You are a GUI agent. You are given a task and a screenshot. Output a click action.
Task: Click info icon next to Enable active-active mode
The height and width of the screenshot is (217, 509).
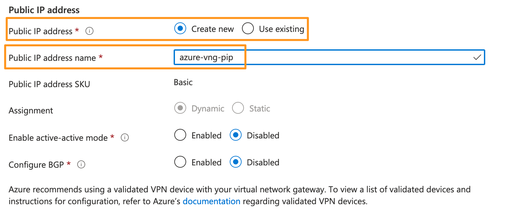(125, 138)
